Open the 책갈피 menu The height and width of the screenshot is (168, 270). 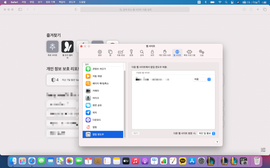click(62, 2)
